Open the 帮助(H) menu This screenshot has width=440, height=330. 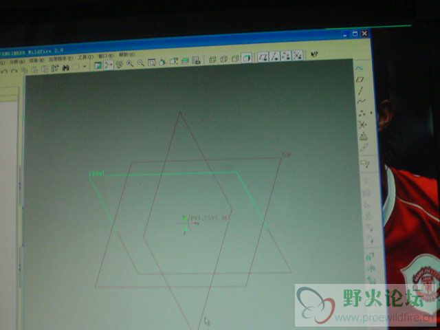(126, 54)
